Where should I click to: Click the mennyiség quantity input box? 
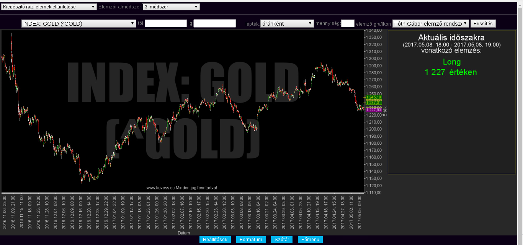pyautogui.click(x=347, y=24)
